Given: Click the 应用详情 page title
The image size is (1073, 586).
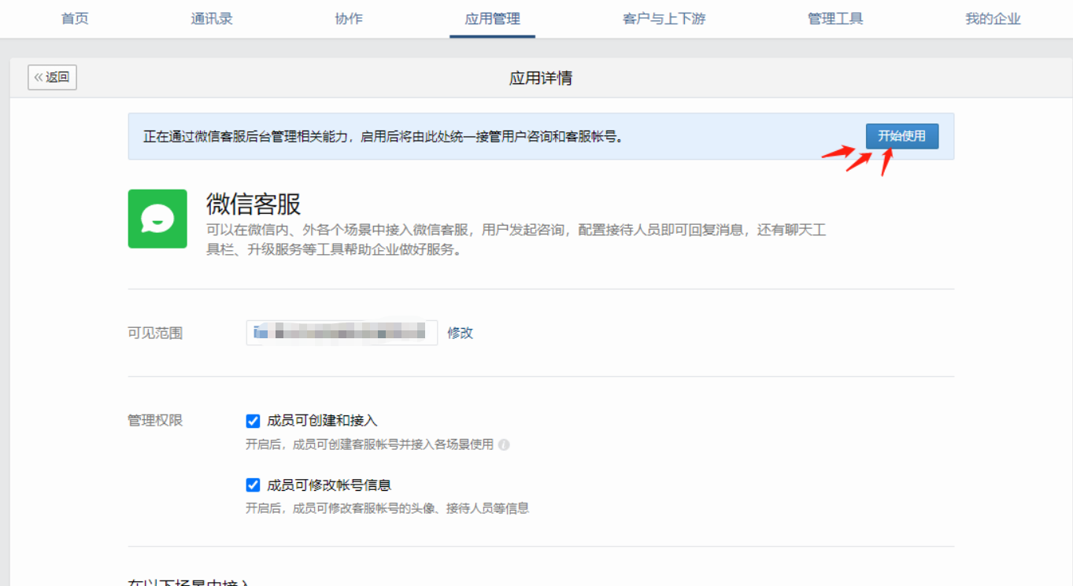Looking at the screenshot, I should click(x=540, y=78).
